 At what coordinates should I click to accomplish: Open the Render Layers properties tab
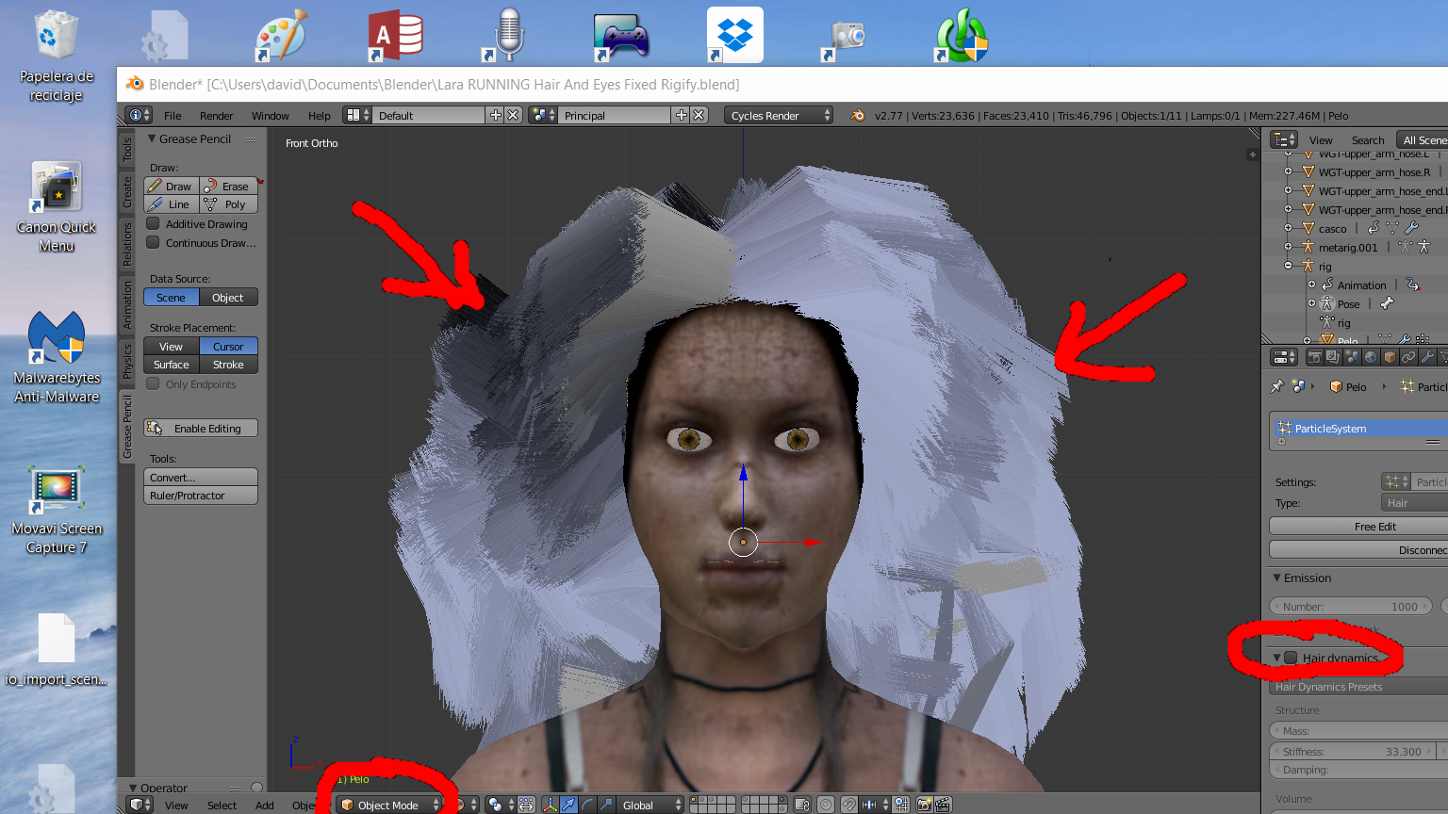(x=1332, y=357)
